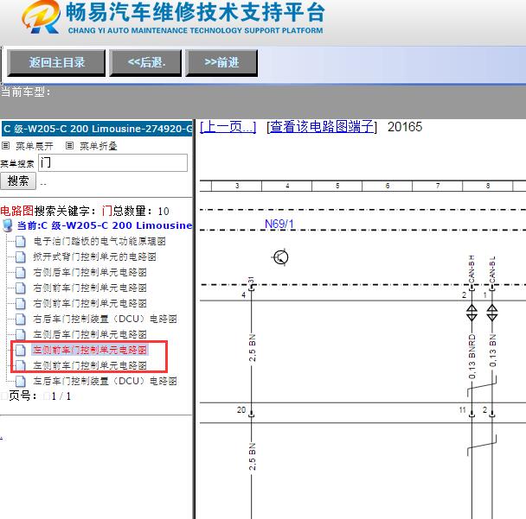Click the 当前车型: label
The width and height of the screenshot is (526, 519).
point(25,92)
